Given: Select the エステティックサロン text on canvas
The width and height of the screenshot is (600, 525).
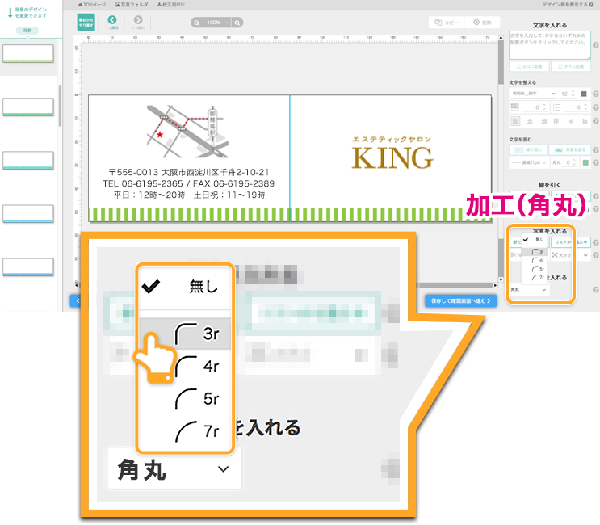Looking at the screenshot, I should [x=392, y=139].
